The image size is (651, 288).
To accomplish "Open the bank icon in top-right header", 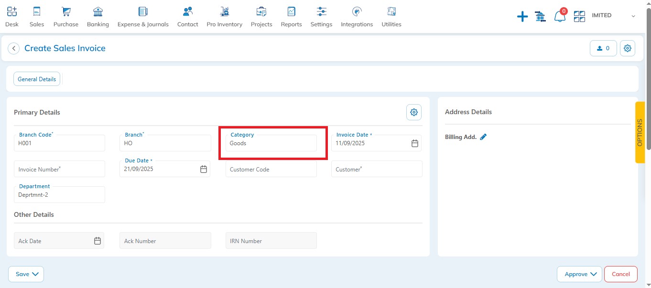I will (541, 17).
